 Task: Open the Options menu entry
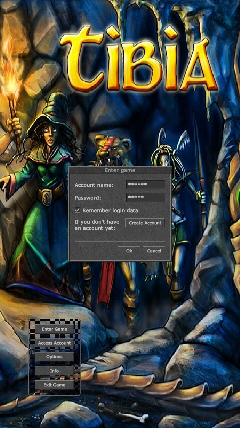click(54, 357)
